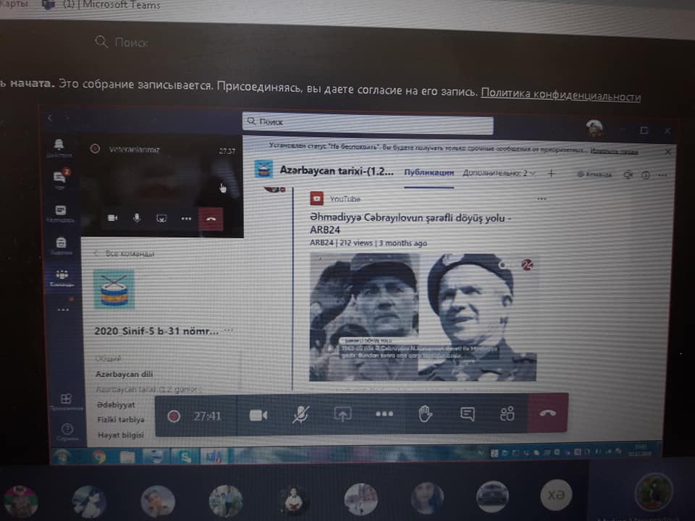Viewport: 695px width, 521px height.
Task: Hang up with the main toolbar end-call button
Action: [547, 412]
